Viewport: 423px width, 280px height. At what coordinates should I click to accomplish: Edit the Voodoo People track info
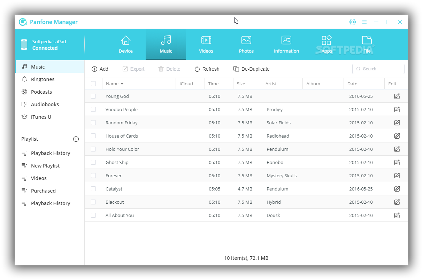pos(397,109)
